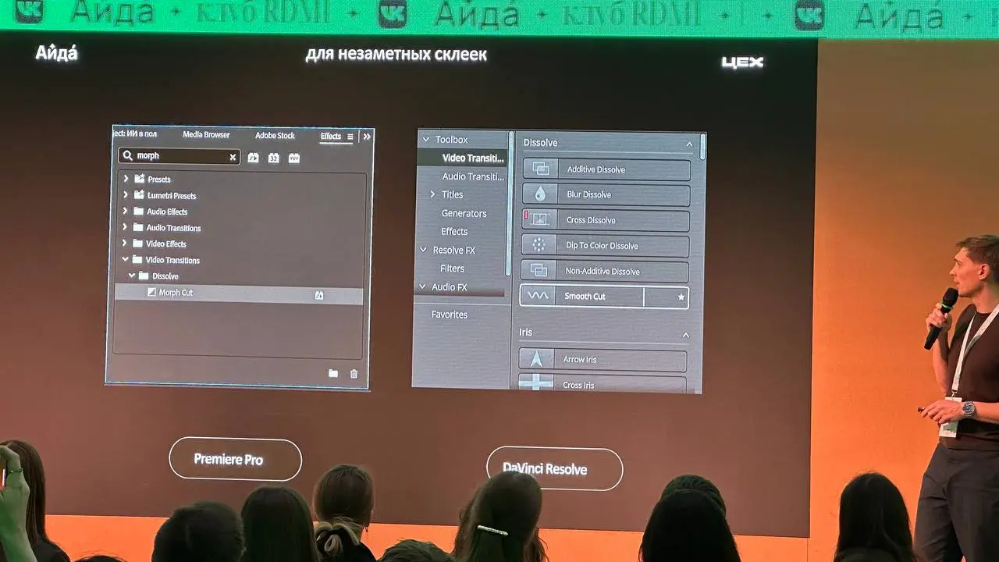Collapse the Dissolve section caret in Resolve
This screenshot has height=562, width=999.
pyautogui.click(x=689, y=144)
